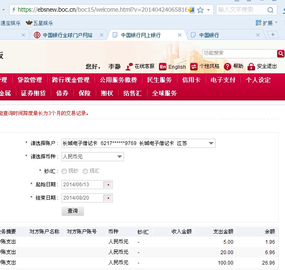The image size is (285, 270).
Task: Open the end date calendar picker
Action: [x=108, y=198]
